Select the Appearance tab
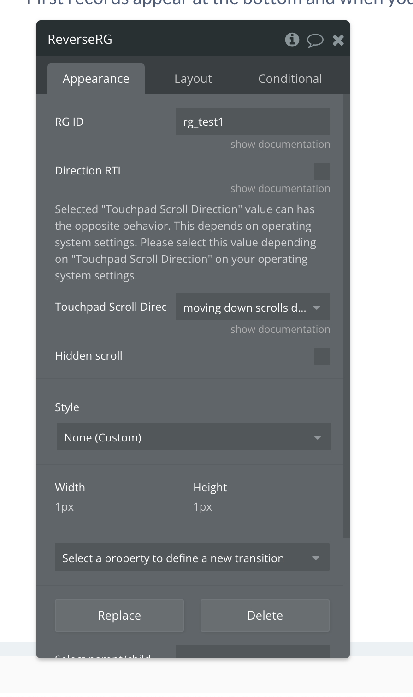Screen dimensions: 413x697 pyautogui.click(x=96, y=79)
